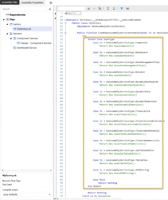Click the icon right of Assembly Properties tab
Image resolution: width=168 pixels, height=200 pixels.
[x=51, y=3]
